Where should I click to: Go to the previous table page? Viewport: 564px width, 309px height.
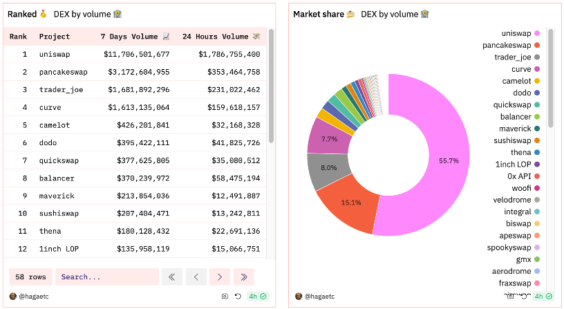click(196, 277)
